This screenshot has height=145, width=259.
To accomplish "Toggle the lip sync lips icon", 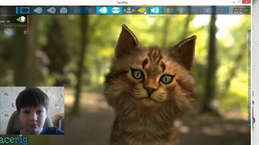I will [116, 10].
